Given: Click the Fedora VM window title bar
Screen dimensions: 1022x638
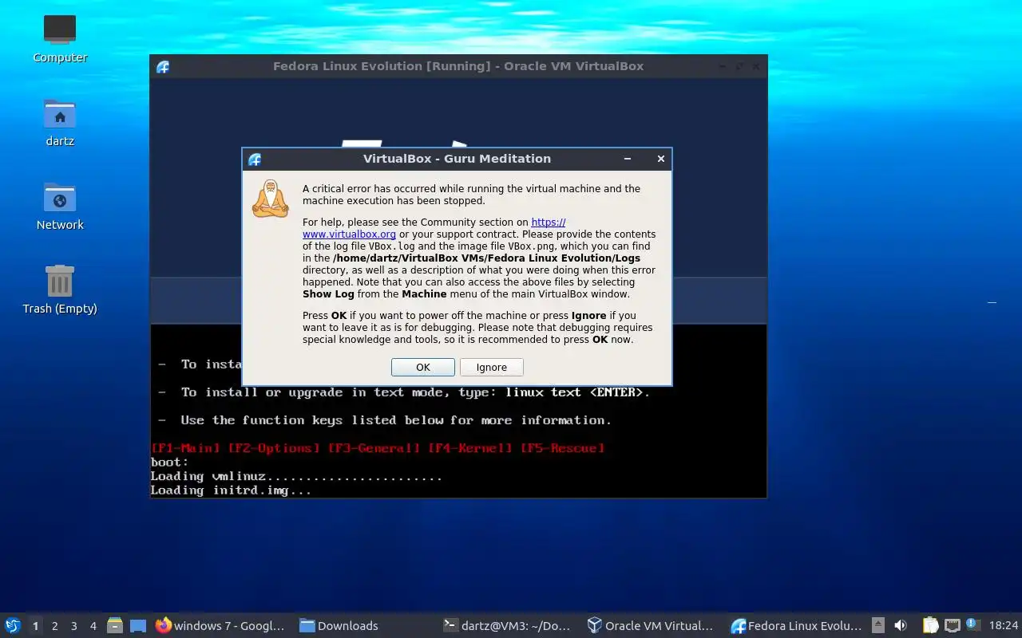Looking at the screenshot, I should [x=458, y=66].
